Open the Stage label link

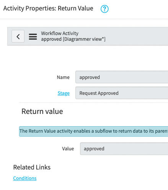coord(64,93)
